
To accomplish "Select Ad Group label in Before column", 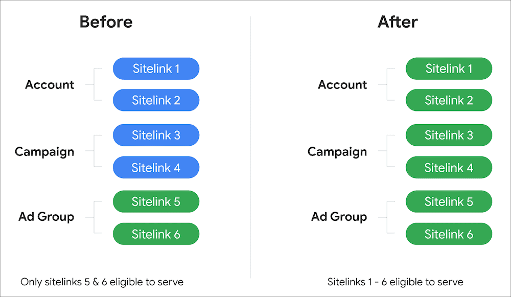I will (x=47, y=217).
